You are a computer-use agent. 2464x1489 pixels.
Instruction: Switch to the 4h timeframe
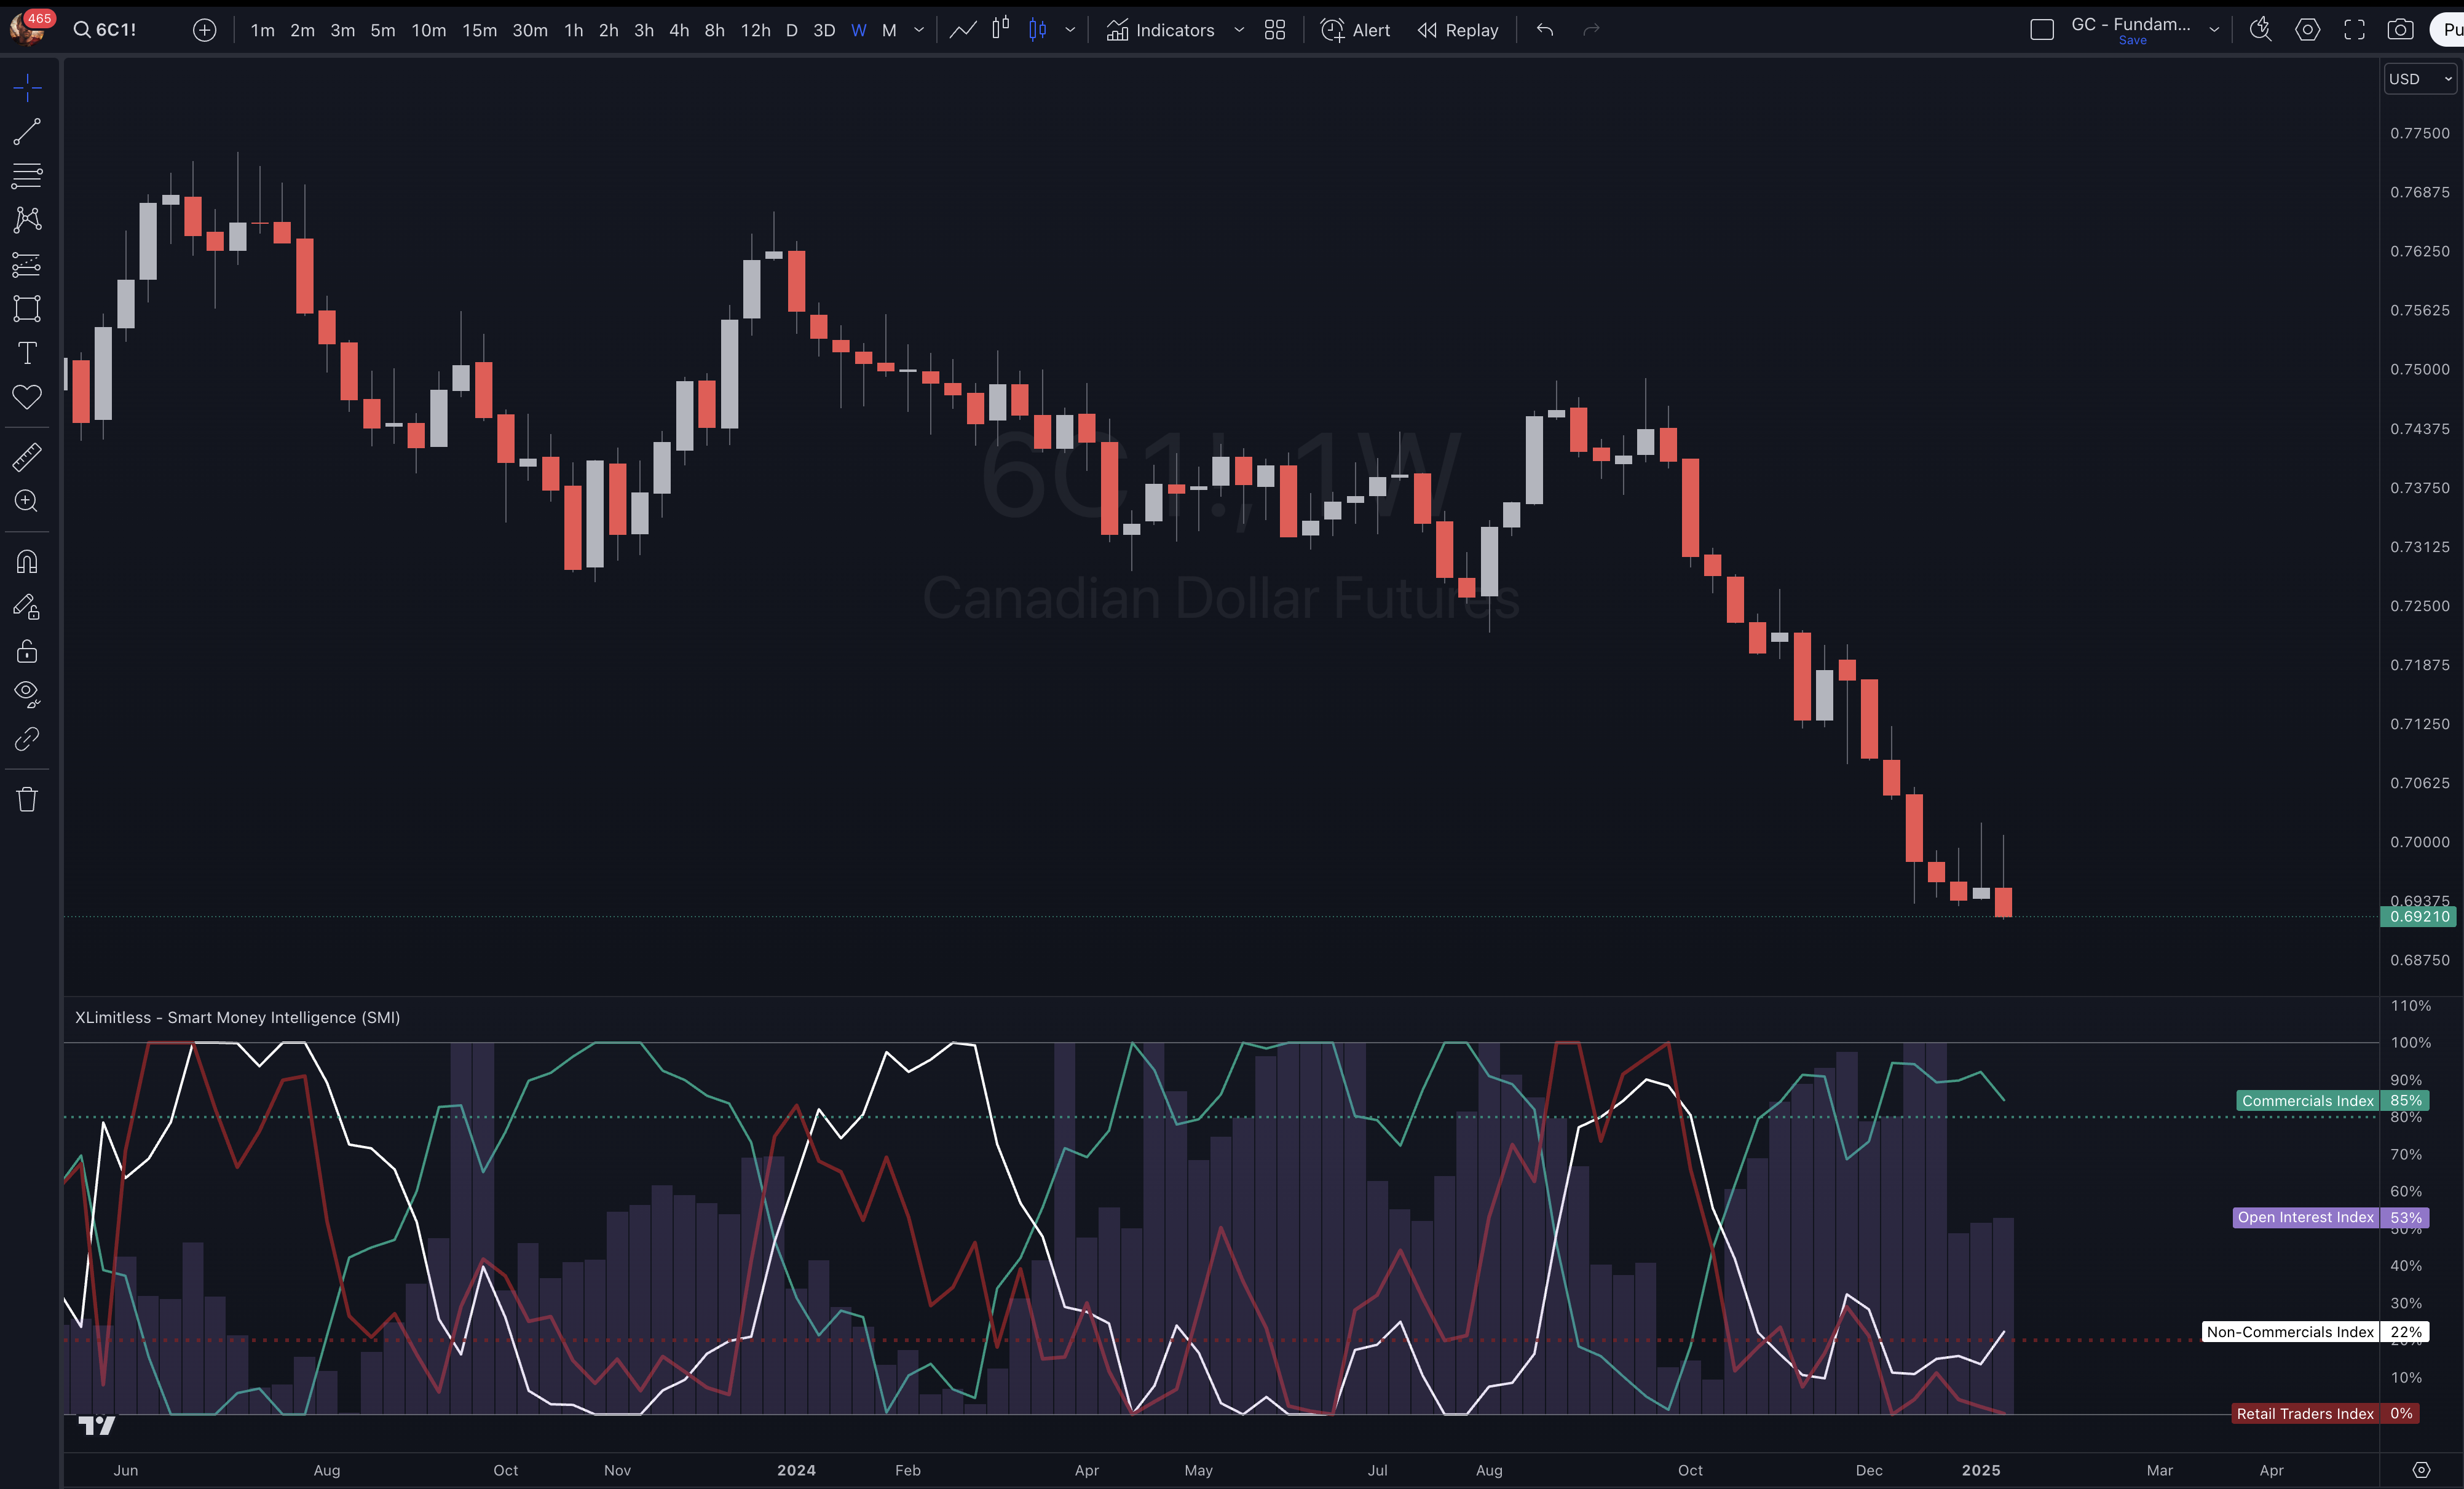coord(679,30)
